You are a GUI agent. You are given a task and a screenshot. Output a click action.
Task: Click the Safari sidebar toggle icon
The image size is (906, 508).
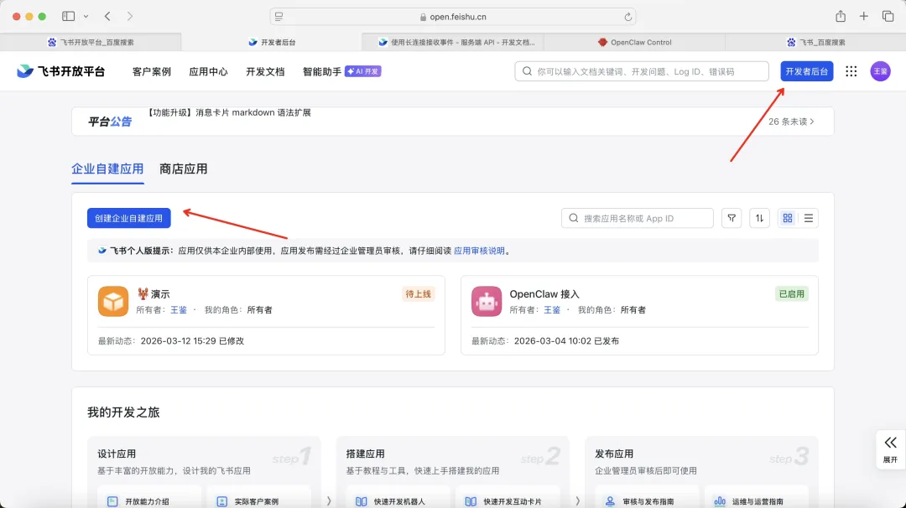click(68, 16)
